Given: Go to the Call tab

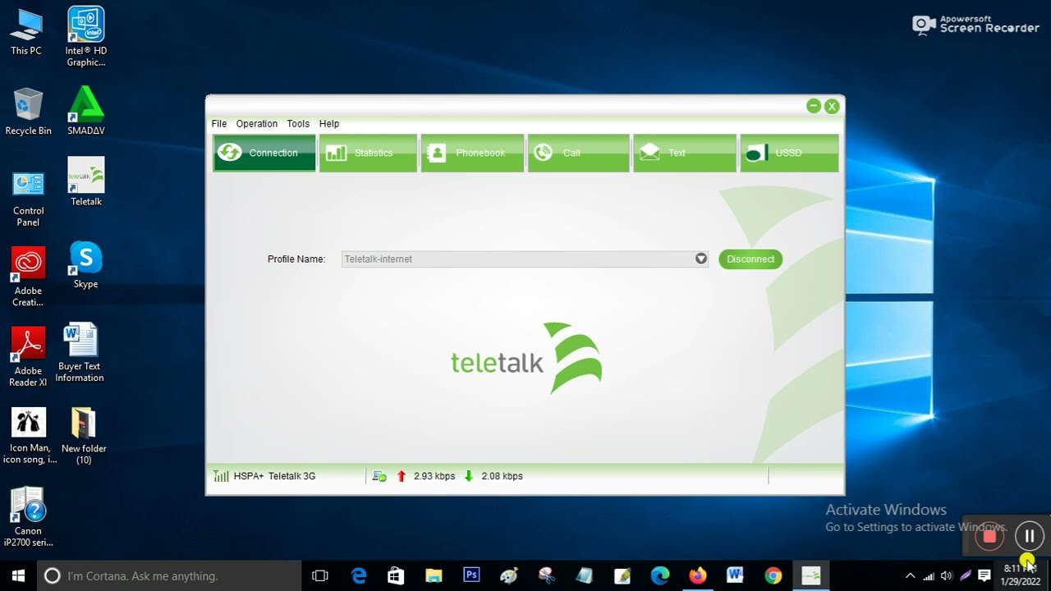Looking at the screenshot, I should click(x=578, y=153).
